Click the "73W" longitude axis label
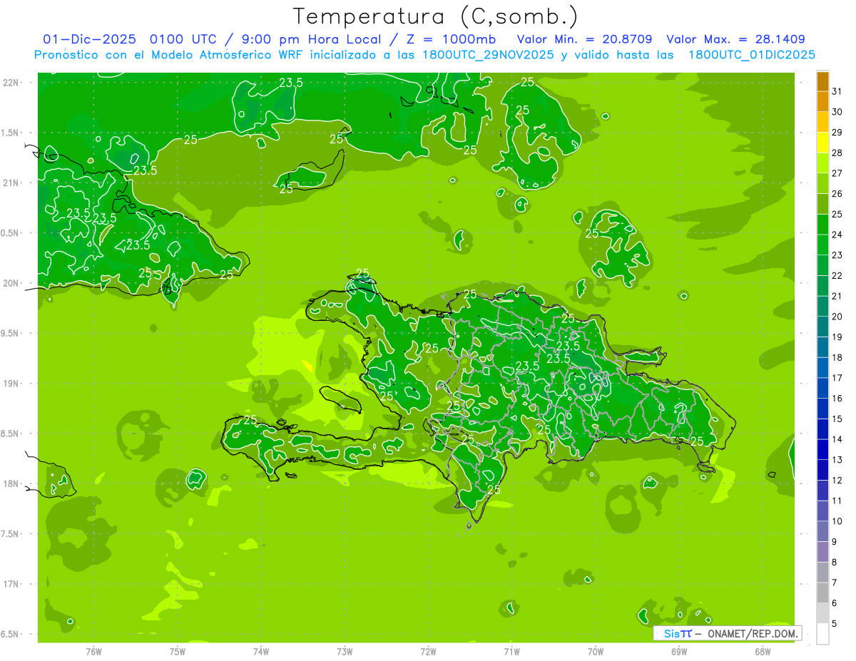 coord(345,652)
